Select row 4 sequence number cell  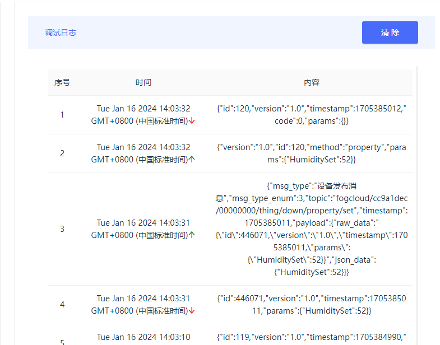[62, 305]
